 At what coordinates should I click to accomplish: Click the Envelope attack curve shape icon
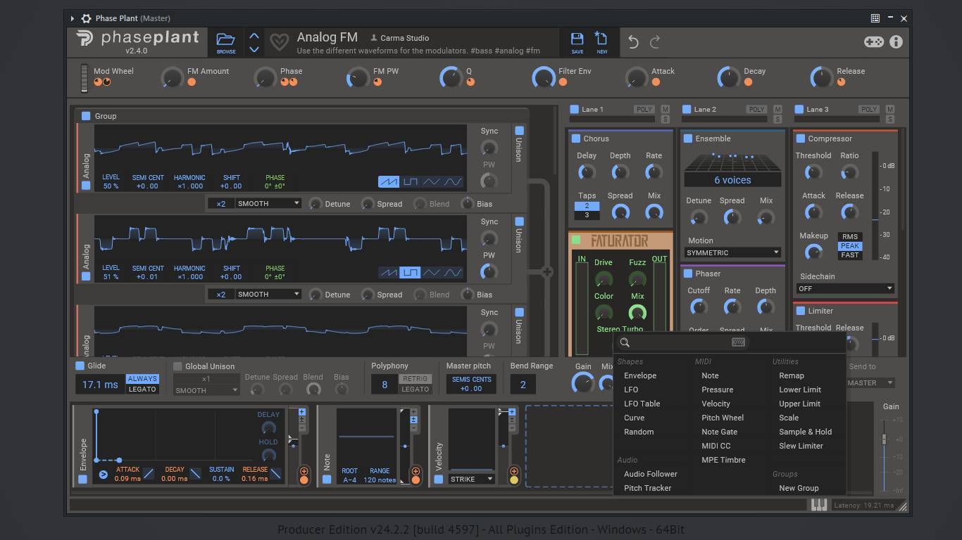pyautogui.click(x=149, y=474)
